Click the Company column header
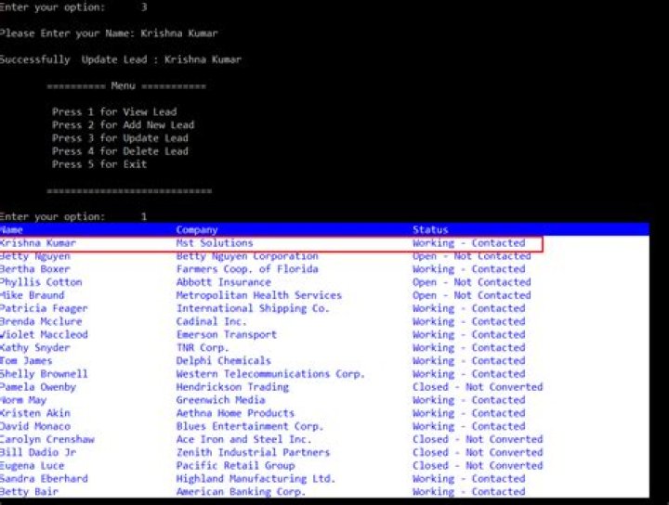Image resolution: width=669 pixels, height=505 pixels. (197, 229)
